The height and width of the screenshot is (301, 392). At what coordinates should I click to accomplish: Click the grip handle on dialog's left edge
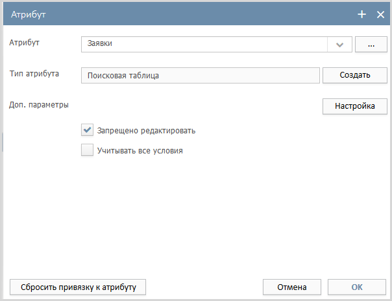pos(2,142)
